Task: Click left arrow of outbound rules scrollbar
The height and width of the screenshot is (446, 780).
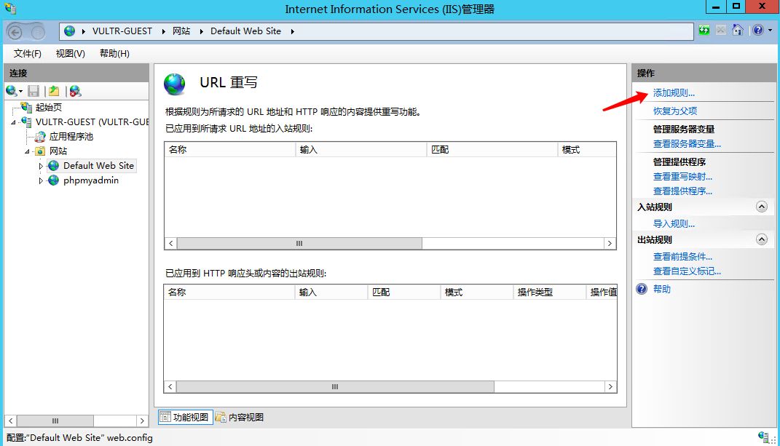Action: [x=170, y=387]
